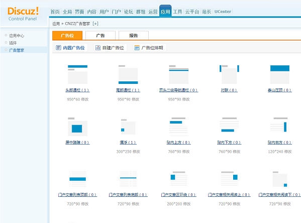Click the [+] next to CNZZ广告管家
The height and width of the screenshot is (223, 301).
95,24
